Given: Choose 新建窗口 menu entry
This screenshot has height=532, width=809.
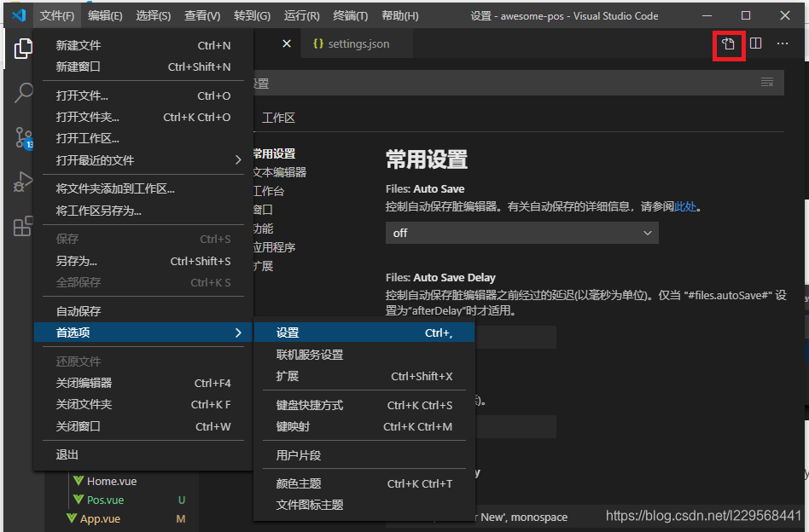Looking at the screenshot, I should [x=143, y=67].
